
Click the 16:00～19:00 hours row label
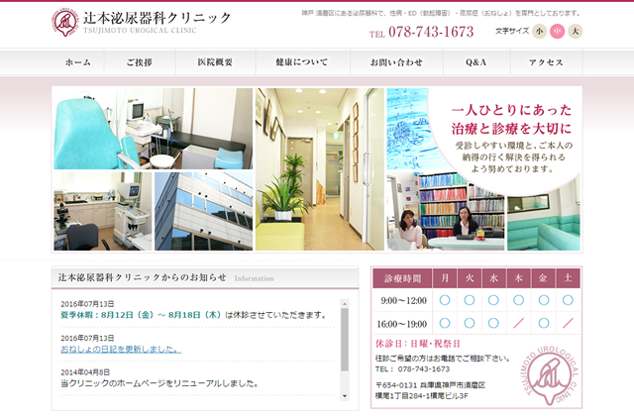coord(402,324)
